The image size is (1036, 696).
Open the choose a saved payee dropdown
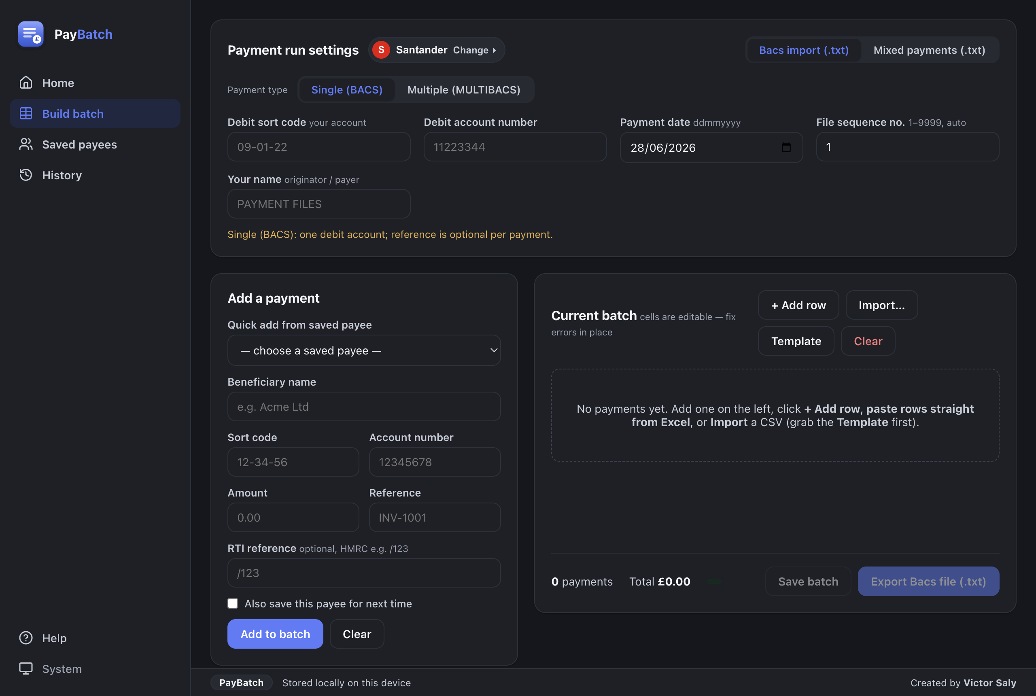pos(364,350)
